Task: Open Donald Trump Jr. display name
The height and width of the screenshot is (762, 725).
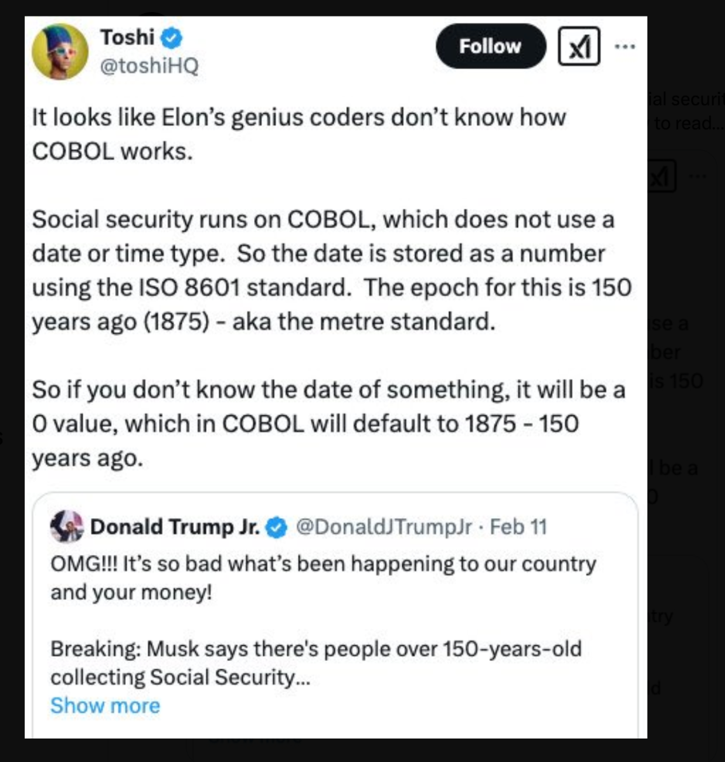Action: [175, 526]
